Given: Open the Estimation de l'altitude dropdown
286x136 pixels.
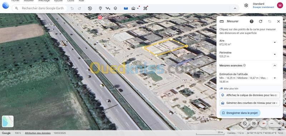Looking at the screenshot, I should pyautogui.click(x=275, y=78).
